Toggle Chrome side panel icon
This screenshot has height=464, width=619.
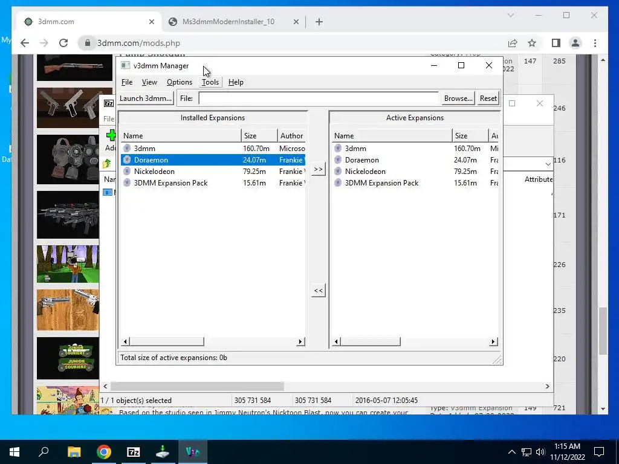(556, 43)
